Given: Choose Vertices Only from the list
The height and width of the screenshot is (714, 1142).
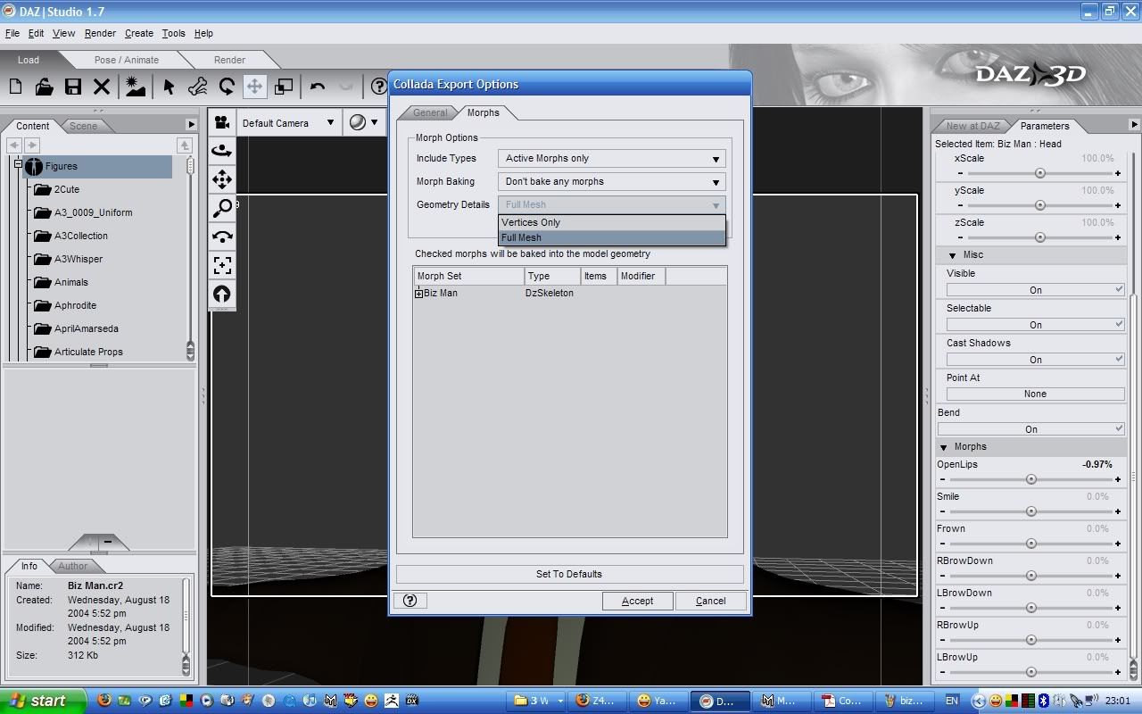Looking at the screenshot, I should pos(531,222).
